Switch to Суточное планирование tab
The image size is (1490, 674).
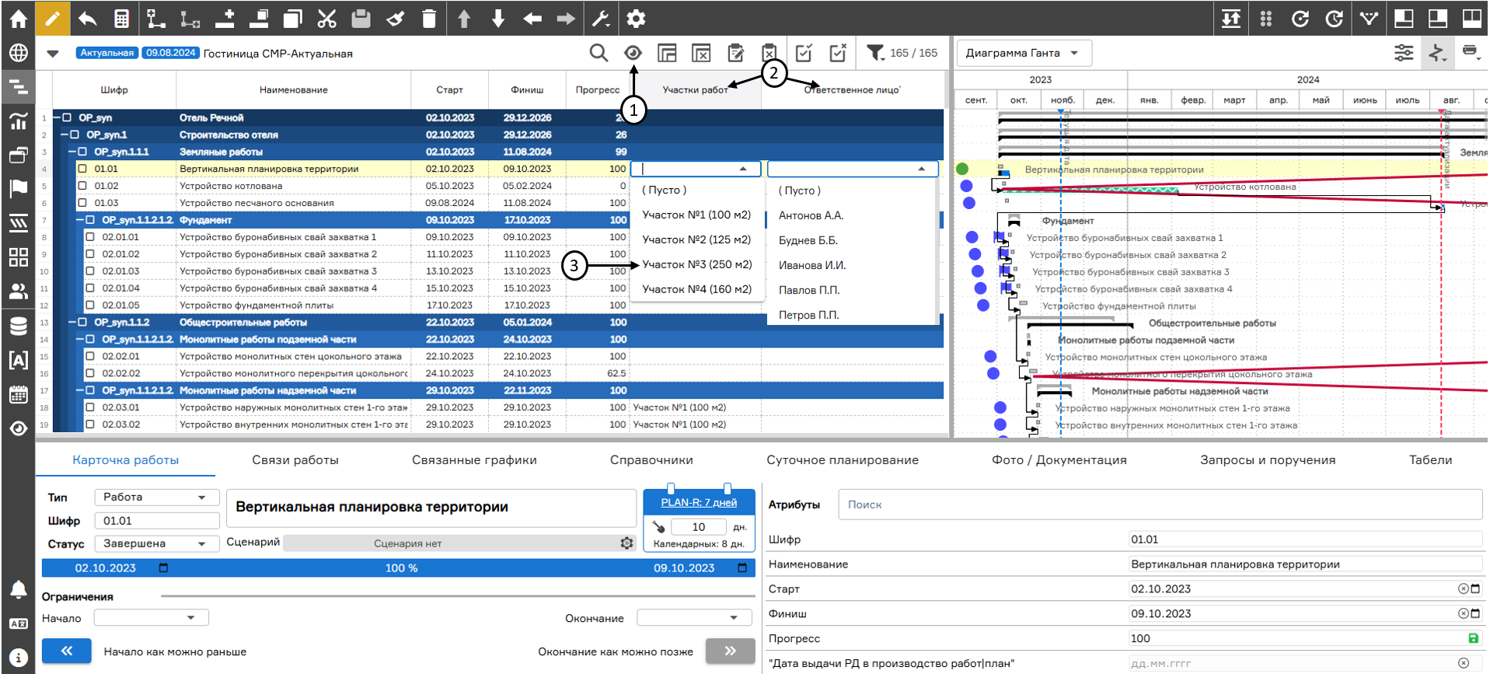point(843,460)
